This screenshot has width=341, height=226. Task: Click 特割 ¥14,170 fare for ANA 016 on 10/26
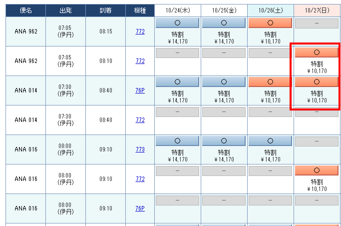tap(270, 156)
